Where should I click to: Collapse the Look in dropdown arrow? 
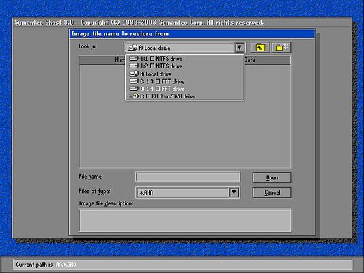point(240,48)
